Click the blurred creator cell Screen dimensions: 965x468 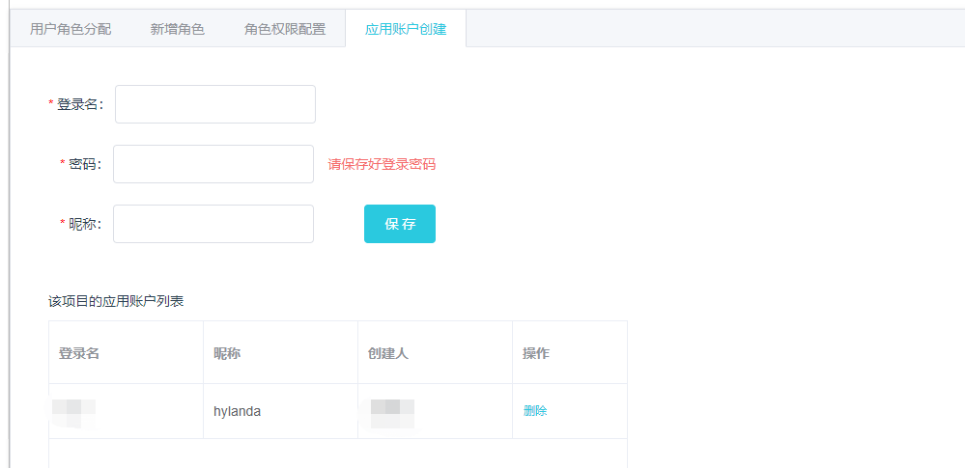[392, 411]
